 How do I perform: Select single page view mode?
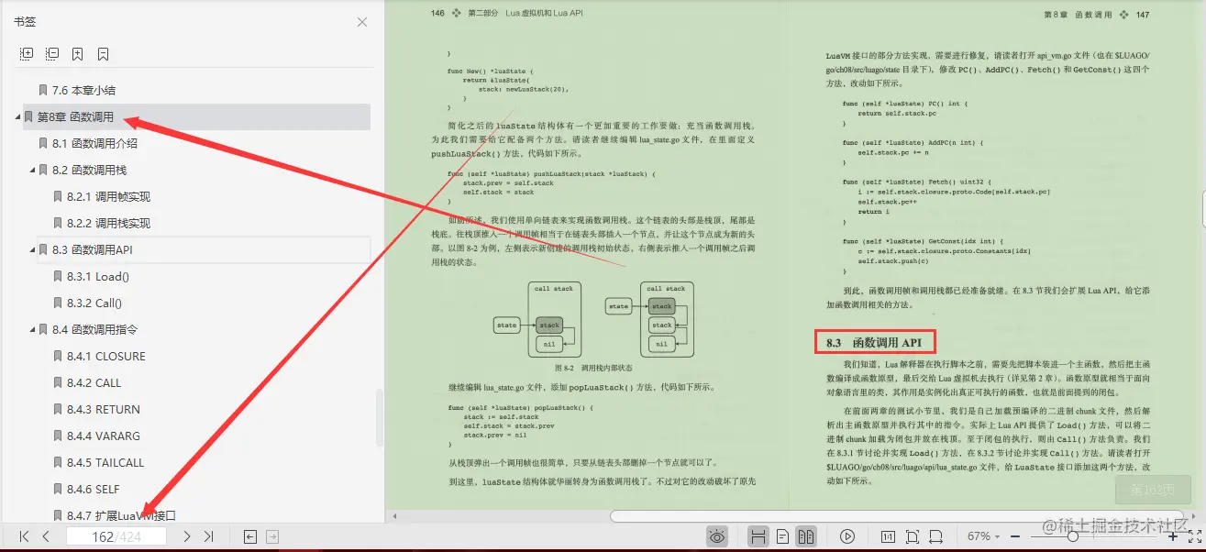[782, 536]
